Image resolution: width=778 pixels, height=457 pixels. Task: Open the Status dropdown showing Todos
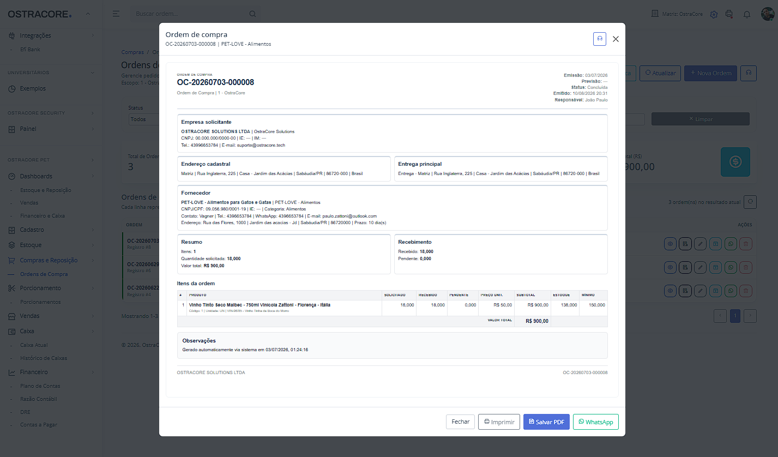coord(144,119)
